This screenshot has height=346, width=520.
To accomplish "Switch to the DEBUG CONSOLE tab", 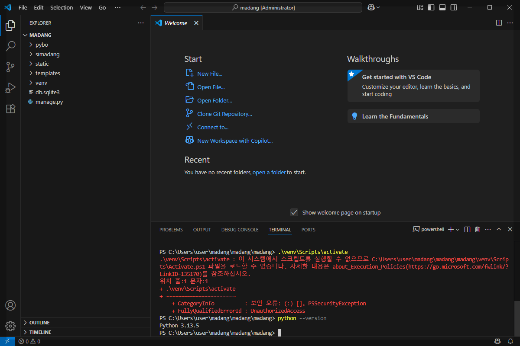I will [x=240, y=230].
